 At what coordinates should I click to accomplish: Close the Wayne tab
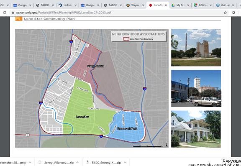pos(143,5)
